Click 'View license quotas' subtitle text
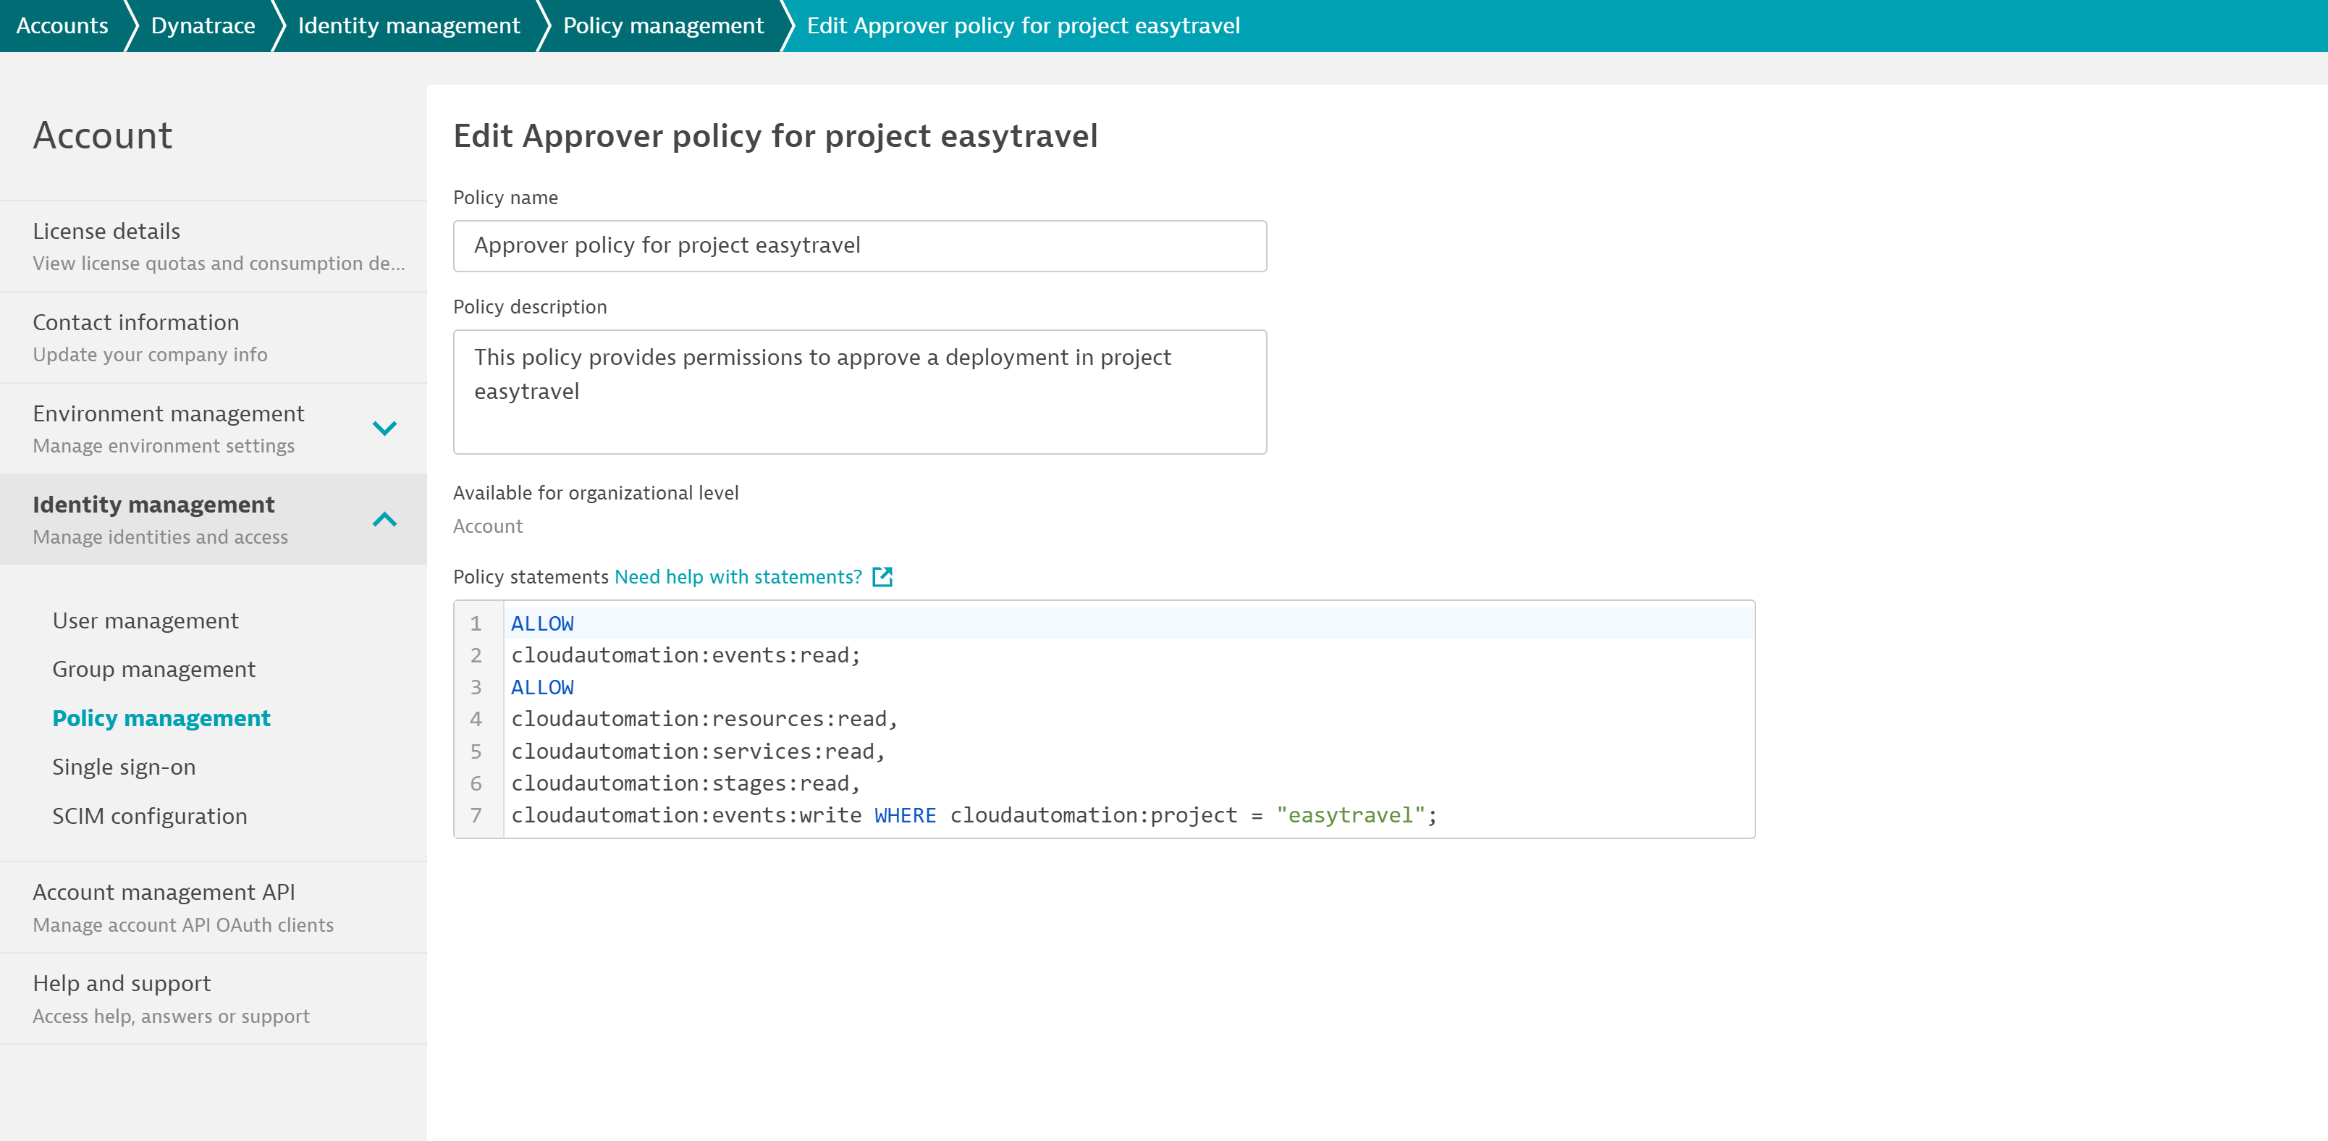This screenshot has height=1141, width=2328. [219, 263]
